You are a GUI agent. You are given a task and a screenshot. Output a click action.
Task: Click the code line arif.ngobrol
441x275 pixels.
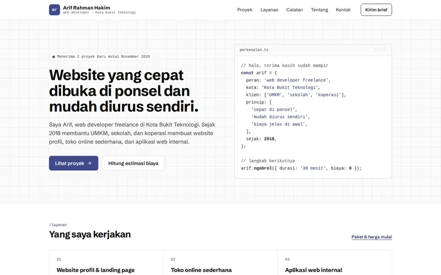[301, 168]
